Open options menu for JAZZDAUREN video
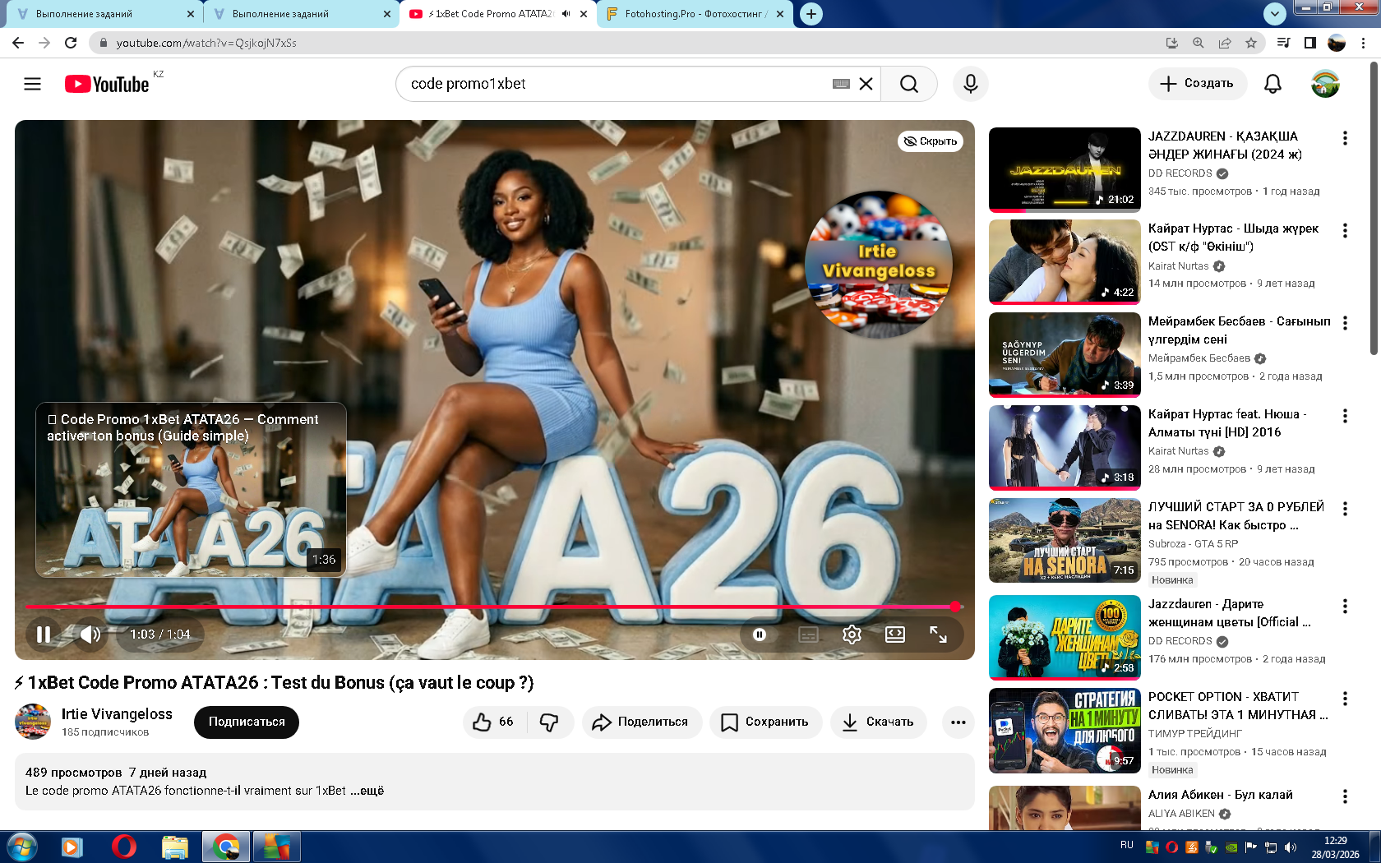Screen dimensions: 1381x863 point(1345,138)
